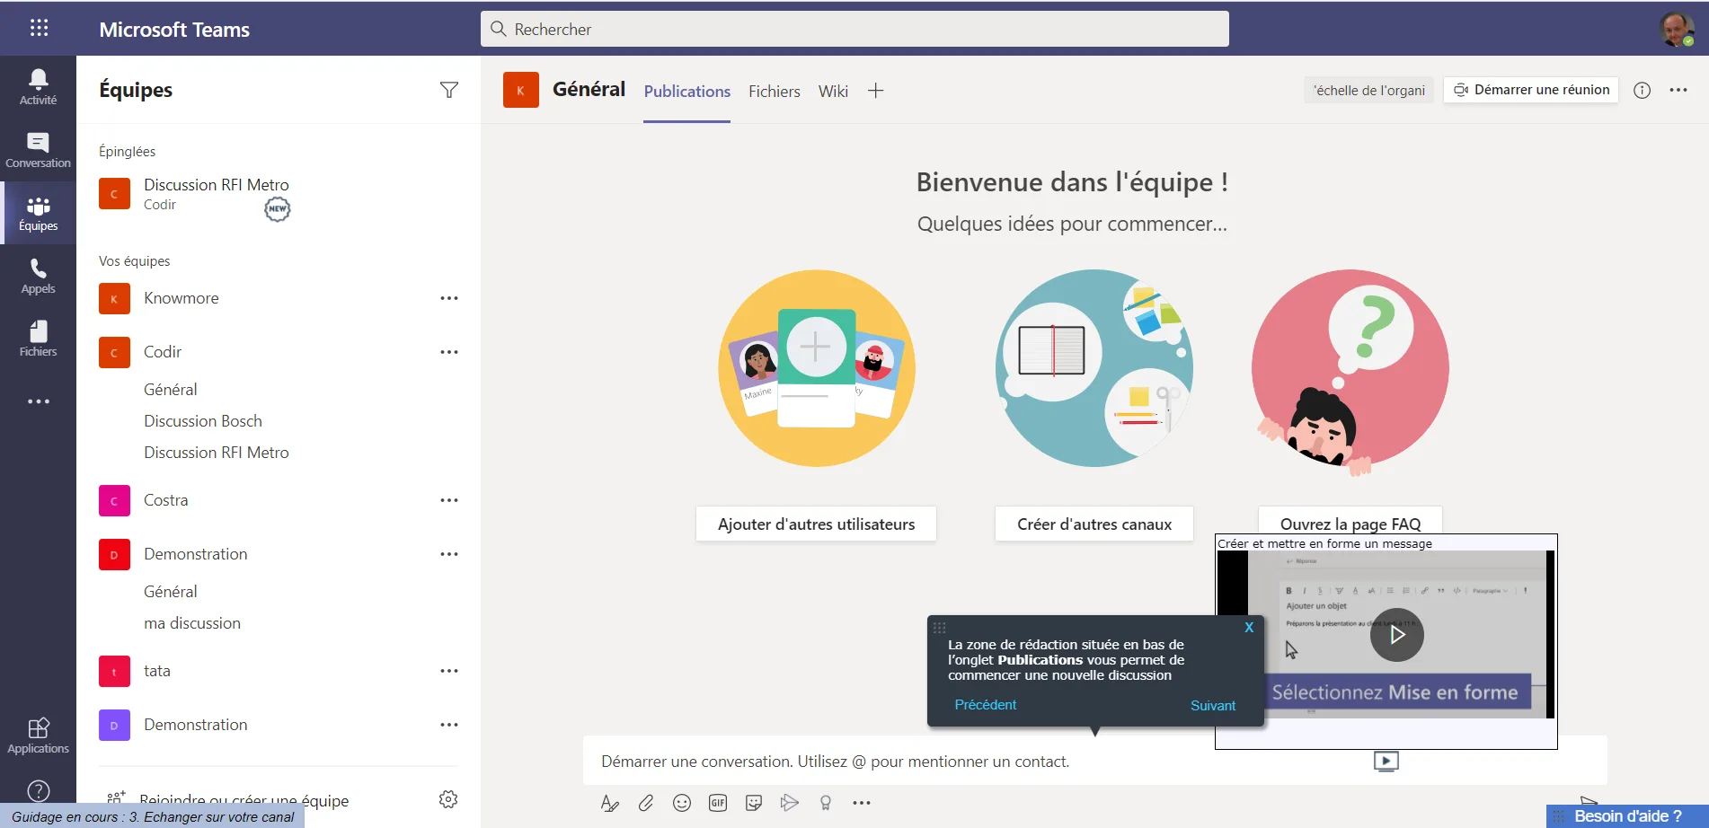The height and width of the screenshot is (828, 1709).
Task: Click Suivant in the guidance tooltip
Action: pos(1213,706)
